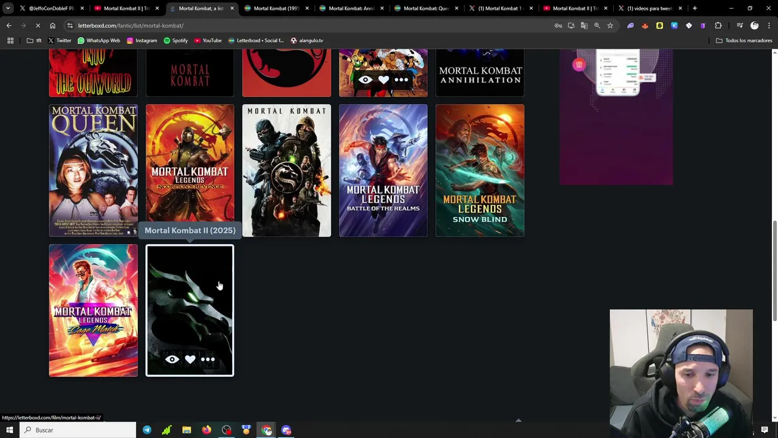778x438 pixels.
Task: Mark Mortal Kombat II (2025) as watched
Action: point(172,360)
